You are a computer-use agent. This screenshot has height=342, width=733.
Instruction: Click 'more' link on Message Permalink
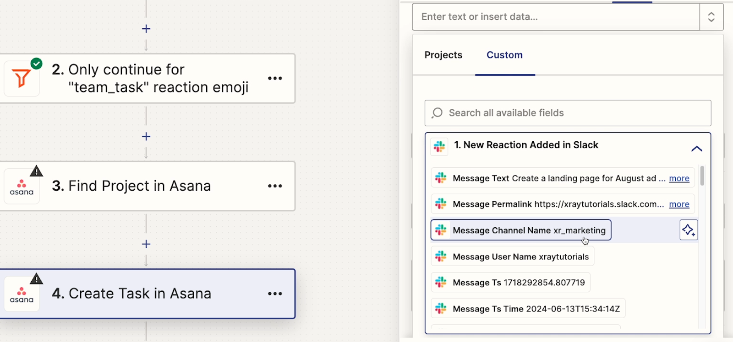(679, 204)
